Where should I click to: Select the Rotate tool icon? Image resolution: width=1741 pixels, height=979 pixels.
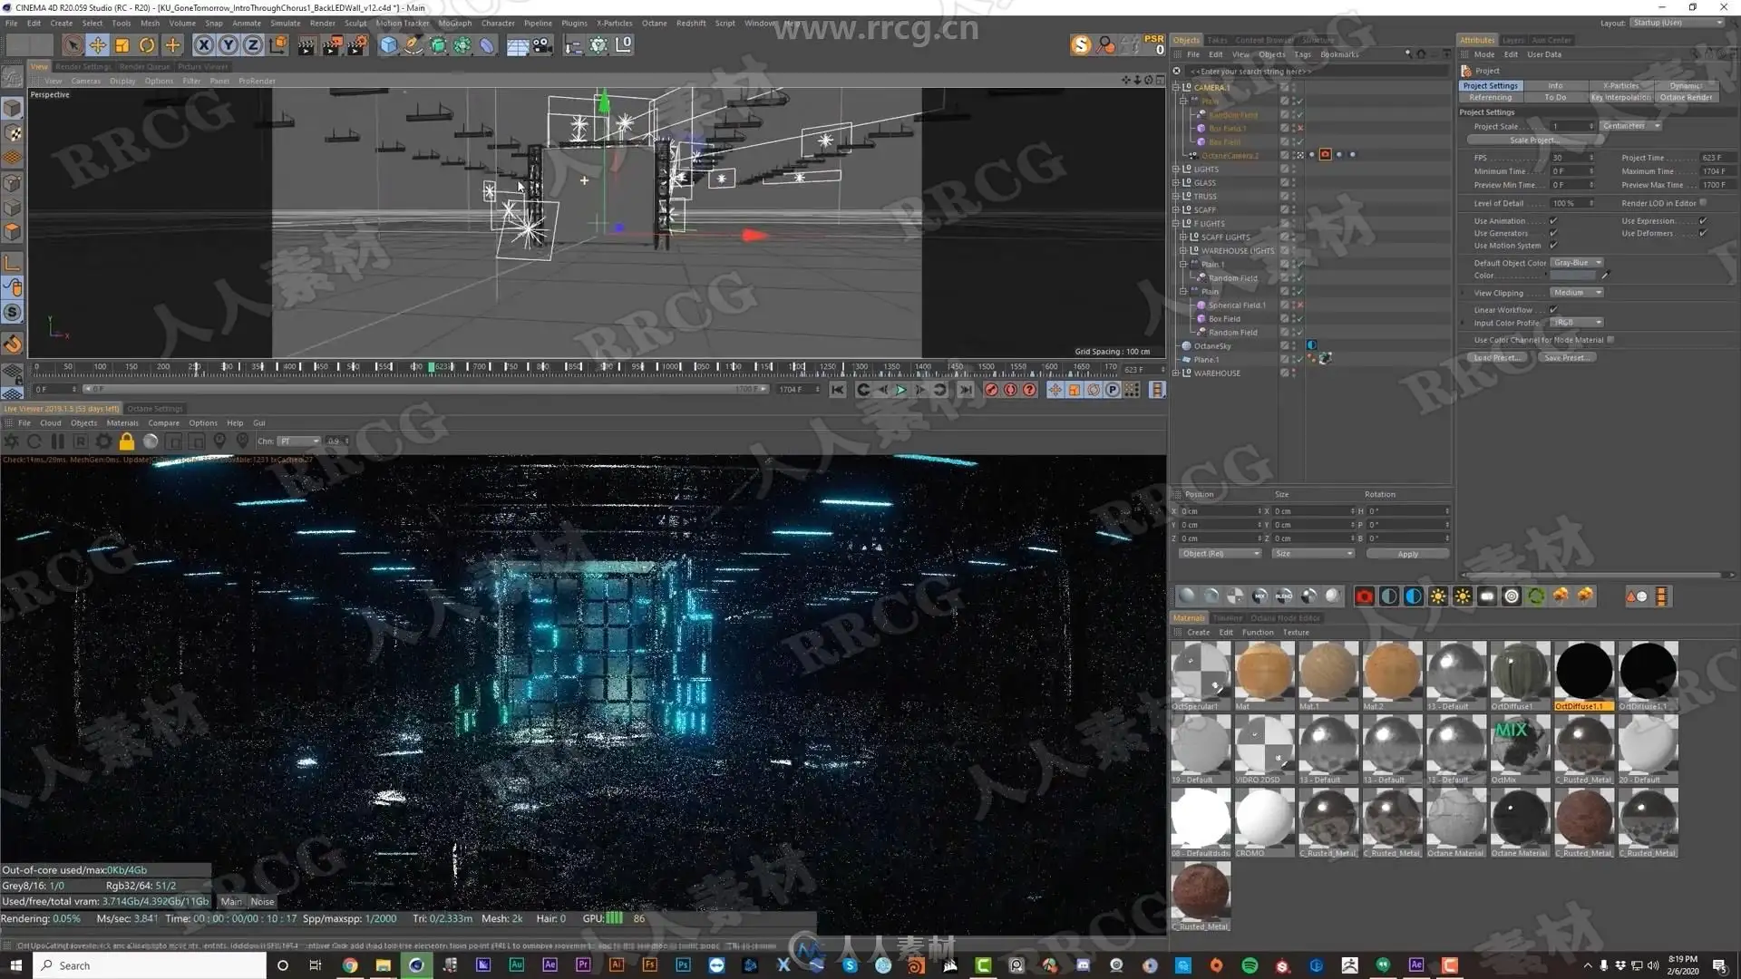pyautogui.click(x=147, y=44)
